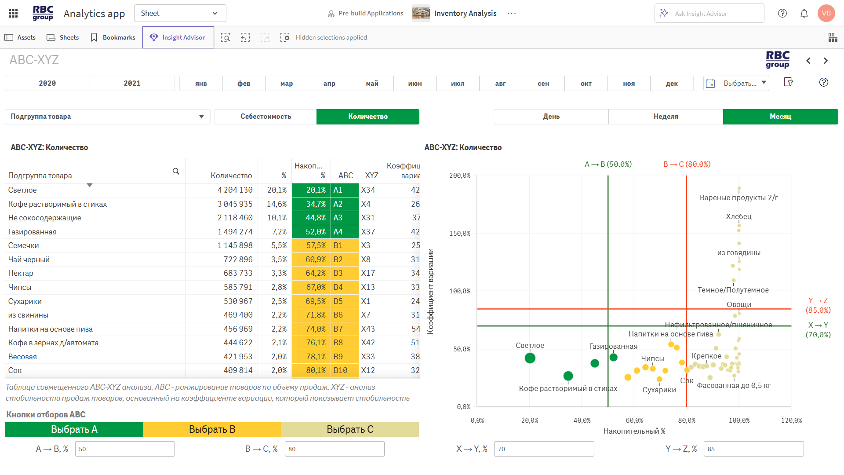
Task: Click the X→Y percent input field
Action: click(544, 449)
